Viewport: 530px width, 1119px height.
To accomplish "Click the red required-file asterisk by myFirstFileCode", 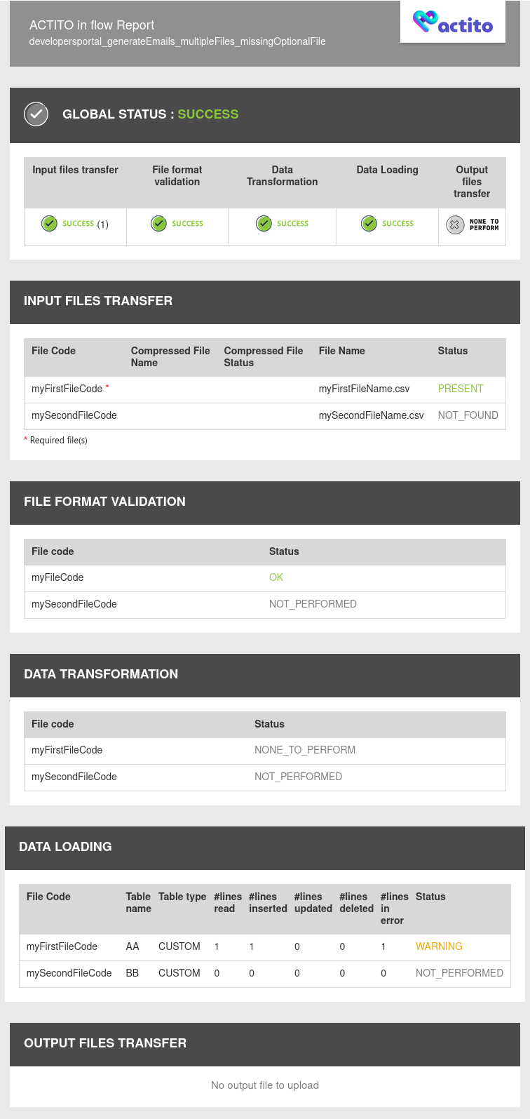I will pos(107,387).
